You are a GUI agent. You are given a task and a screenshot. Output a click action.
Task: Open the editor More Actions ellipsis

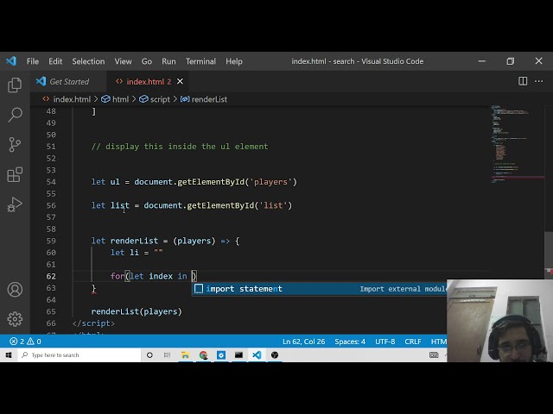pyautogui.click(x=539, y=81)
